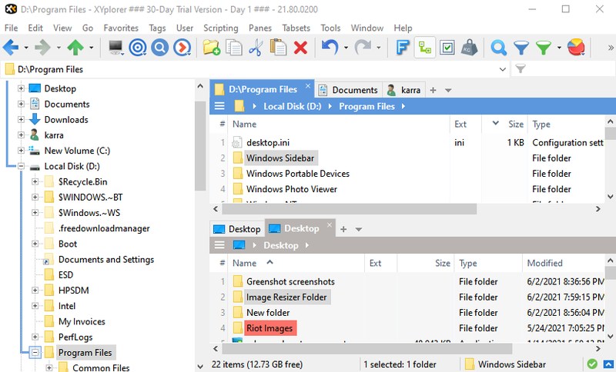This screenshot has width=616, height=372.
Task: Sort by the Modified column header
Action: (544, 263)
